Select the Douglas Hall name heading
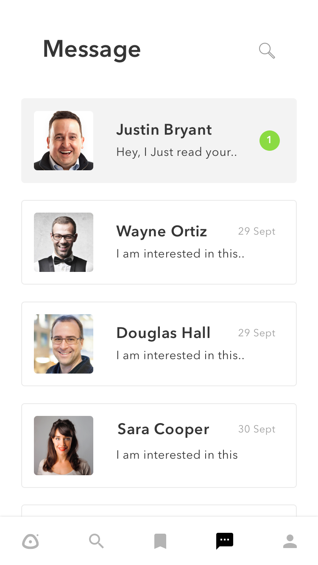The height and width of the screenshot is (565, 318). [x=164, y=333]
